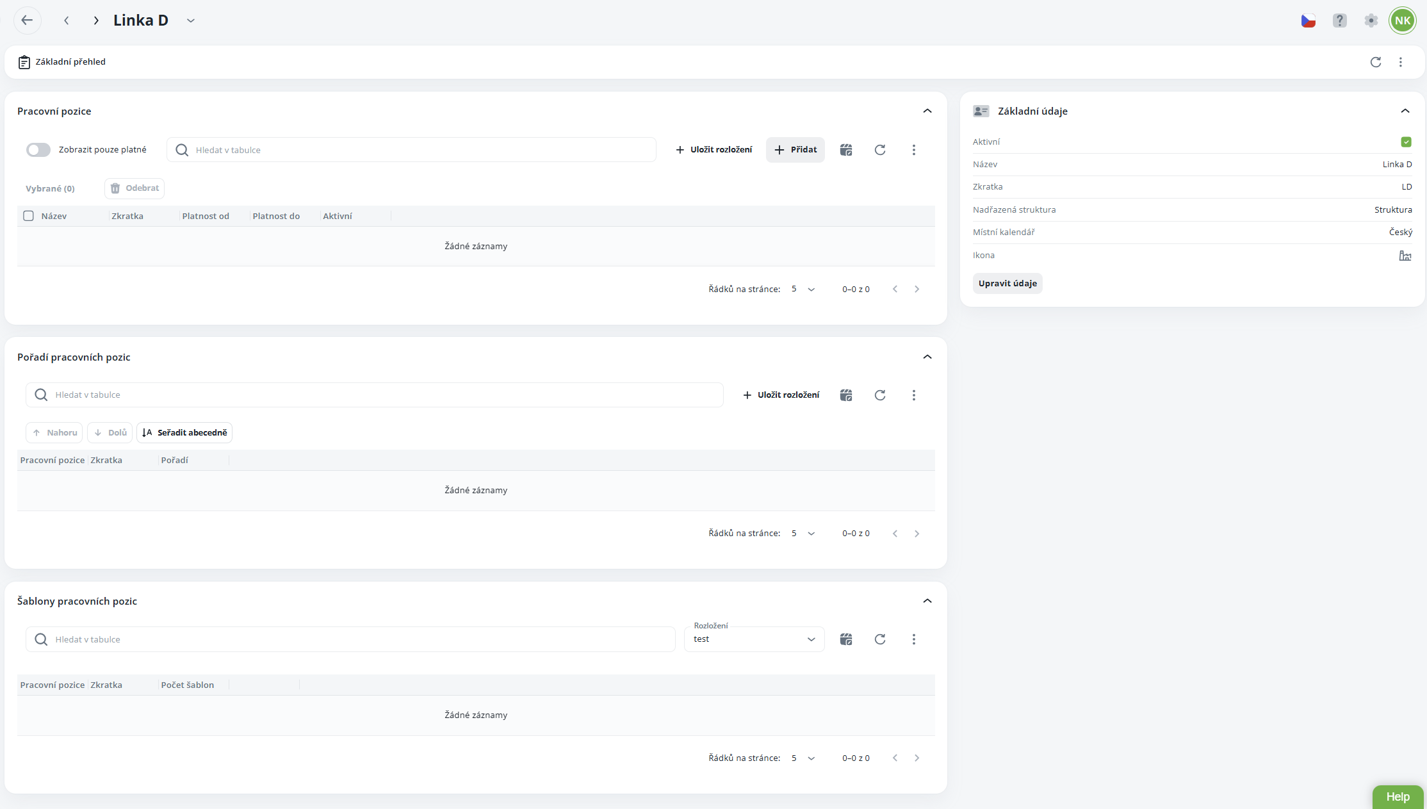Click Seřadit abecedně button
The image size is (1427, 809).
184,433
